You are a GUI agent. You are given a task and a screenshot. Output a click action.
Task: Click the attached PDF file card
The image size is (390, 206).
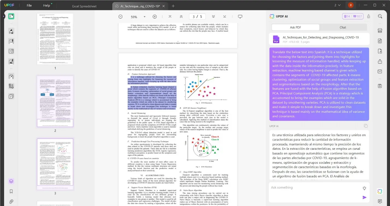click(x=319, y=39)
